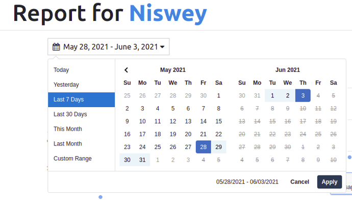Select May 18 in May 2021 calendar

(x=158, y=134)
